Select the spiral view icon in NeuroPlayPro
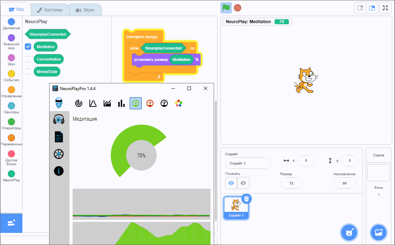The image size is (395, 245). coord(79,103)
